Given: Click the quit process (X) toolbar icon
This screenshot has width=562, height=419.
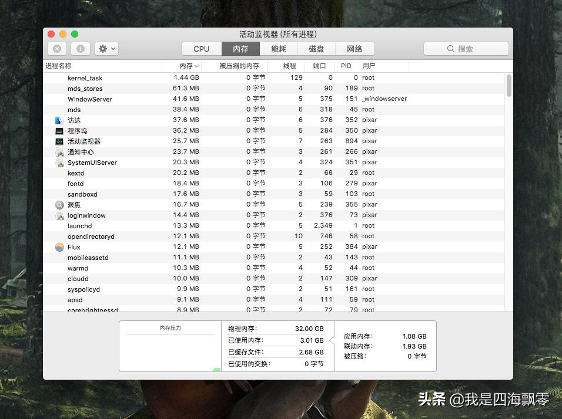Looking at the screenshot, I should [56, 49].
